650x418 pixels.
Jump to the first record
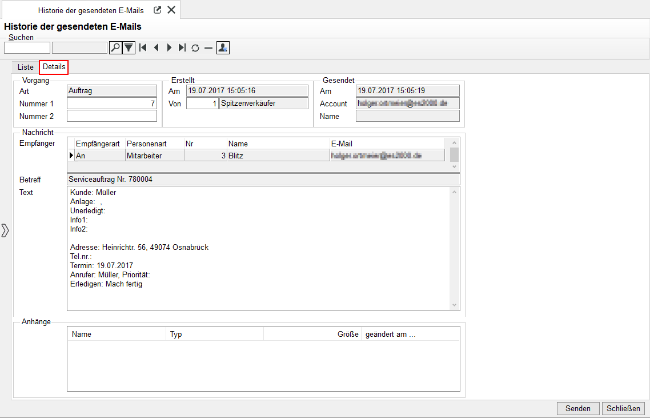[142, 47]
